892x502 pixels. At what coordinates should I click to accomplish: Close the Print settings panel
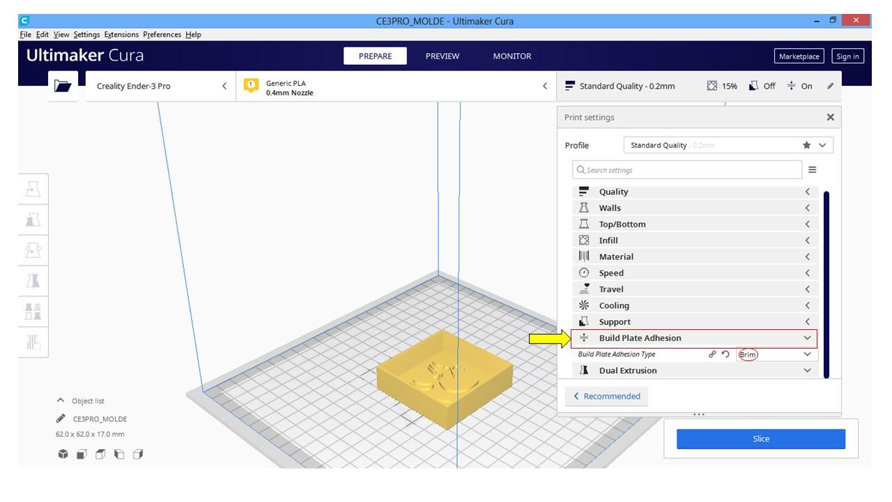click(x=830, y=117)
